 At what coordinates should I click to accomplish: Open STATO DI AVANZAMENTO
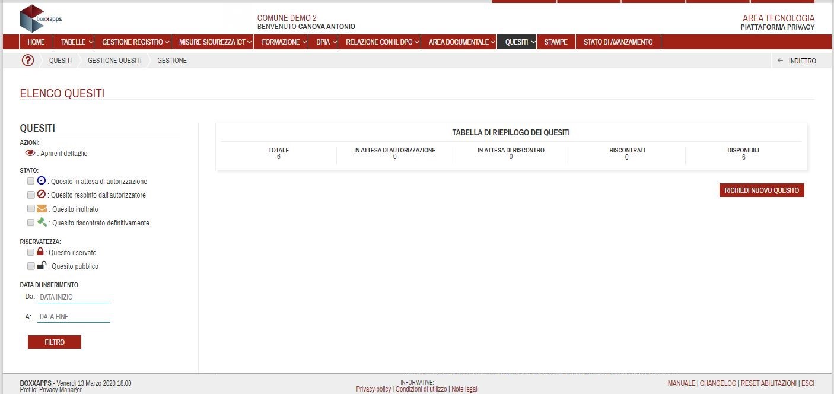point(618,42)
